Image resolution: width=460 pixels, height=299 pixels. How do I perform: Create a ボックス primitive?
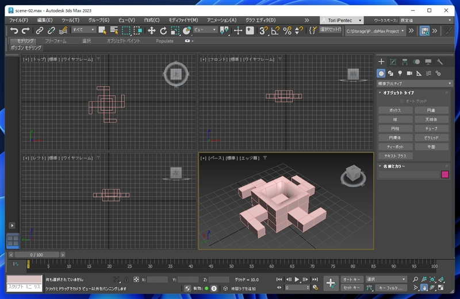(395, 110)
